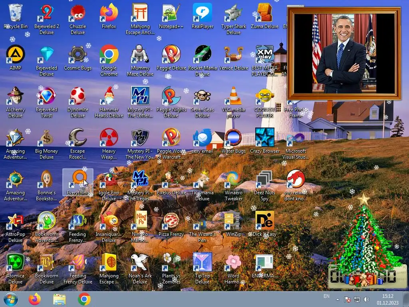The height and width of the screenshot is (307, 409).
Task: Click the Alchemy Deluxe wizard icon
Action: pos(16,96)
